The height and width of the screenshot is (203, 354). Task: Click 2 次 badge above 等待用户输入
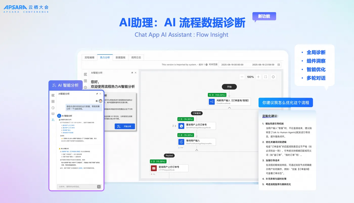tap(186, 135)
